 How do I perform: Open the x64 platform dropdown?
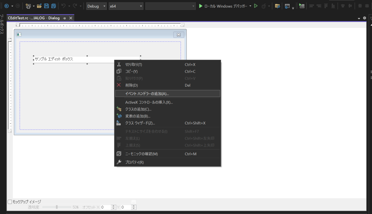(x=126, y=6)
